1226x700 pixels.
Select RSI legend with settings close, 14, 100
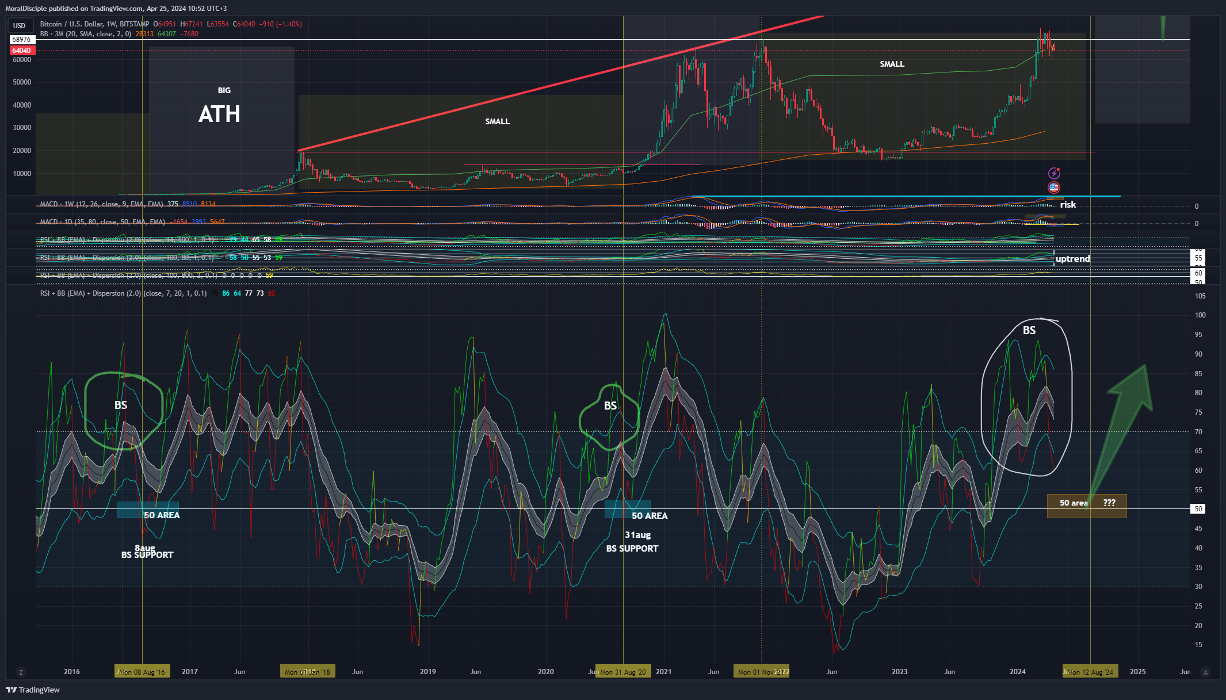(127, 239)
